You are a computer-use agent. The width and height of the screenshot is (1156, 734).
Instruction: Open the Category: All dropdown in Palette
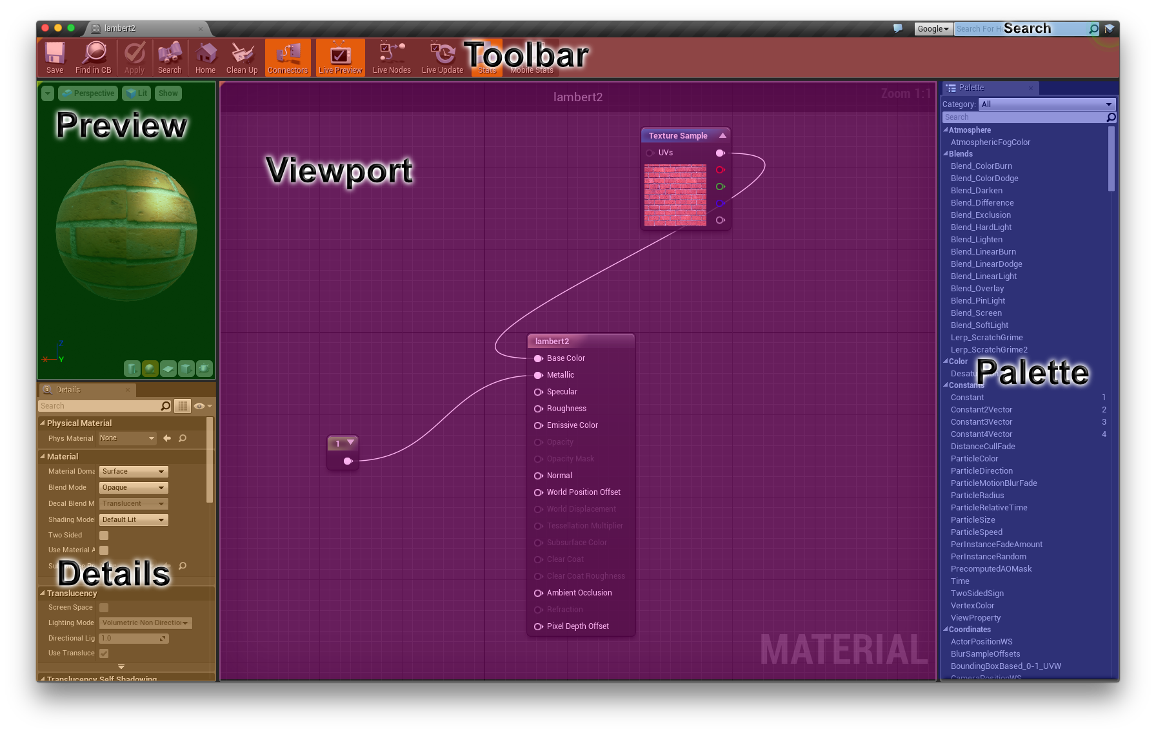(x=1046, y=104)
